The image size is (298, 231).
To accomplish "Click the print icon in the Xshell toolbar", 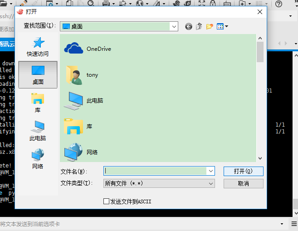I will [106, 3].
